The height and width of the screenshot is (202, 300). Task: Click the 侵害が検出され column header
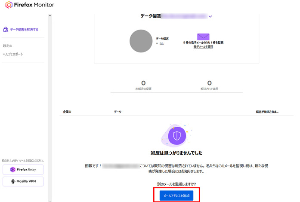[267, 112]
